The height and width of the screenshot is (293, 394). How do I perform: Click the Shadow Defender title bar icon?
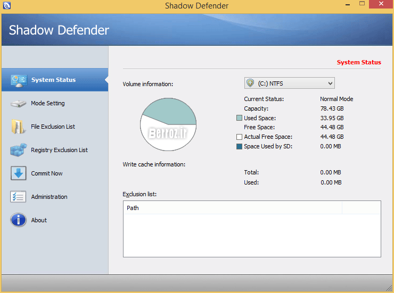click(x=7, y=5)
